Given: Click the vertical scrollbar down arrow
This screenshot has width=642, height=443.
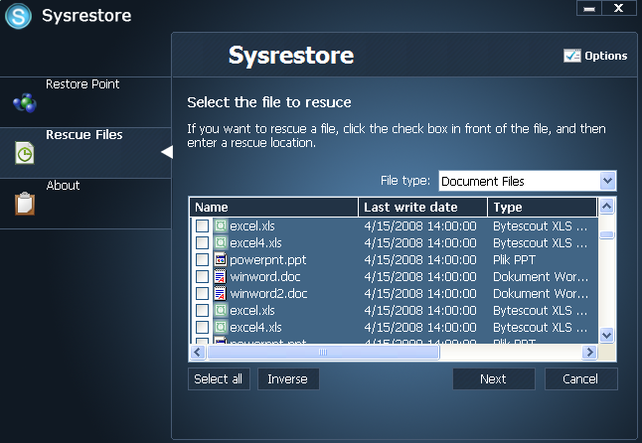Looking at the screenshot, I should tap(607, 336).
